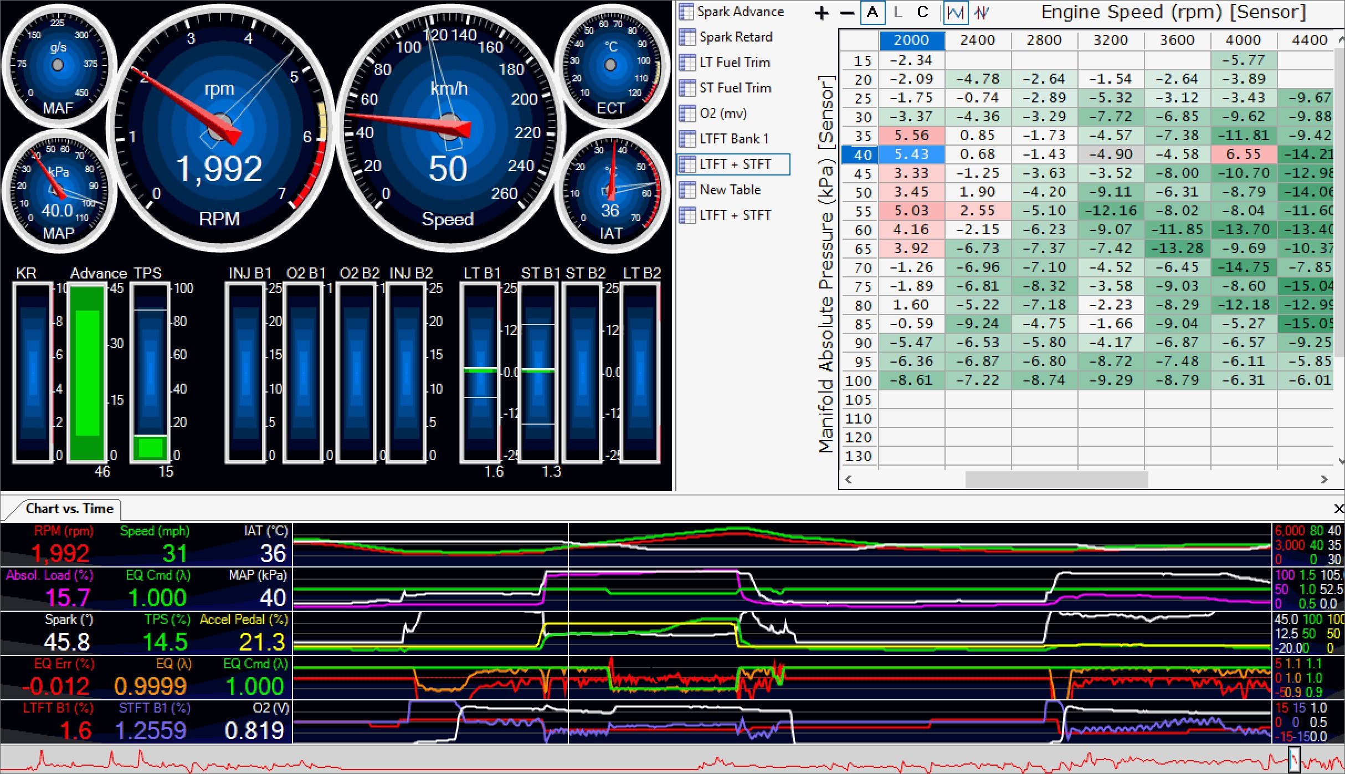Click the table cell showing -12.16
The image size is (1345, 774).
point(1111,211)
